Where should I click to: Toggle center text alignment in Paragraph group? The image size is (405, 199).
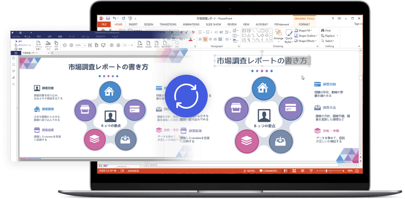(x=206, y=39)
